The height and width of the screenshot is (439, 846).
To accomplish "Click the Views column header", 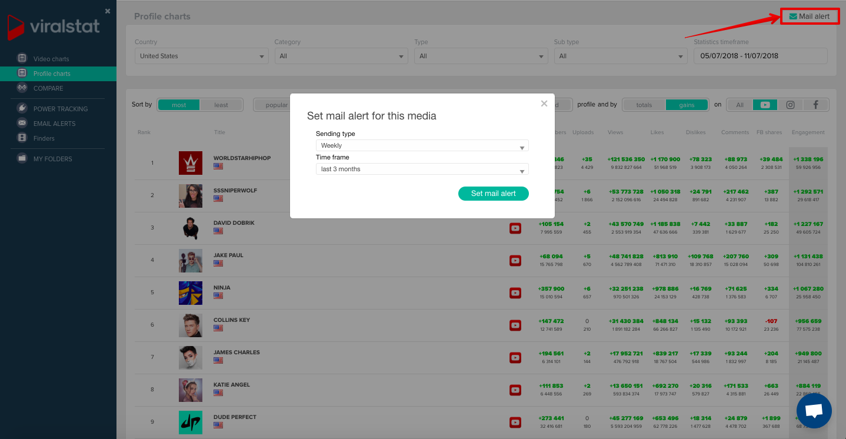I will (615, 132).
